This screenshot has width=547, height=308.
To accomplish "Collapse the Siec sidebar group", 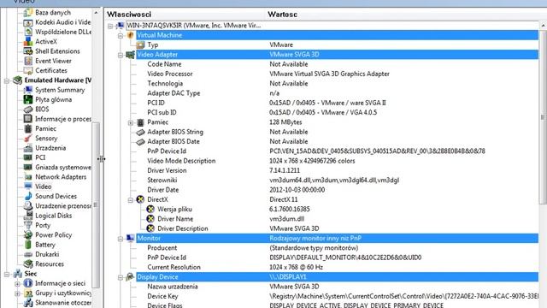I will (x=7, y=274).
